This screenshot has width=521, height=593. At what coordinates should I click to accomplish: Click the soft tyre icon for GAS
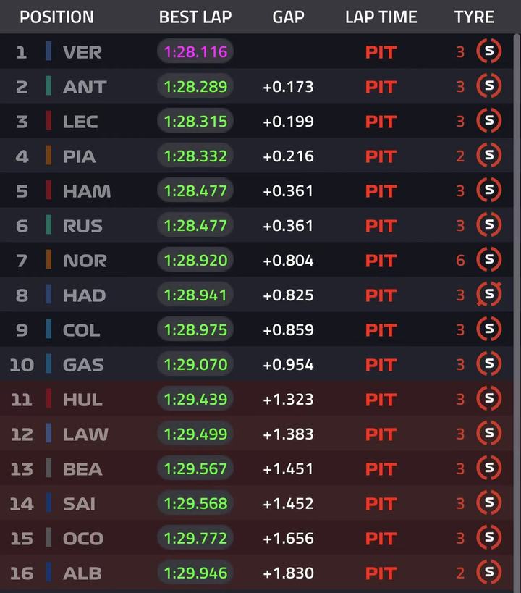pyautogui.click(x=489, y=363)
